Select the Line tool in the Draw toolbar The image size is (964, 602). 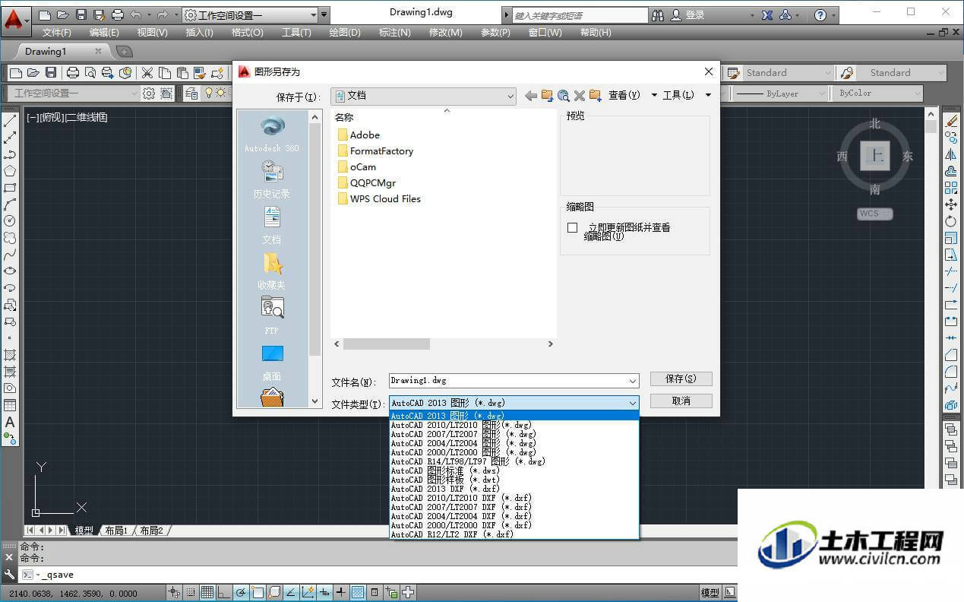[x=10, y=121]
